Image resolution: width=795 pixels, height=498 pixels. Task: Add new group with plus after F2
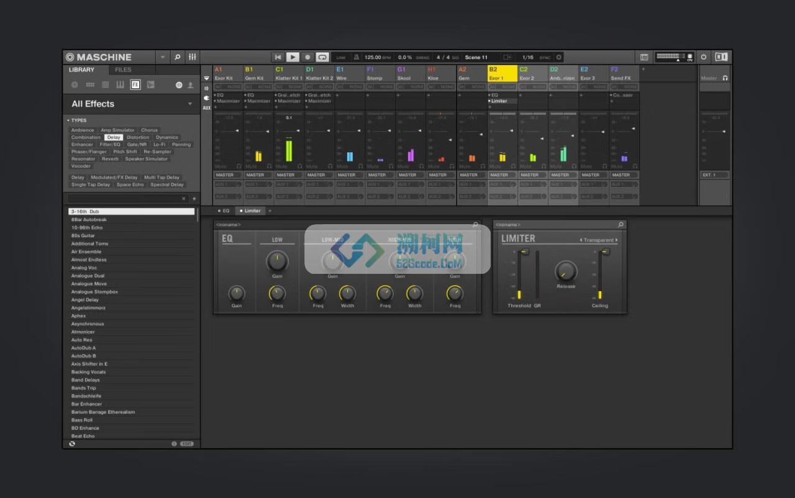coord(643,70)
